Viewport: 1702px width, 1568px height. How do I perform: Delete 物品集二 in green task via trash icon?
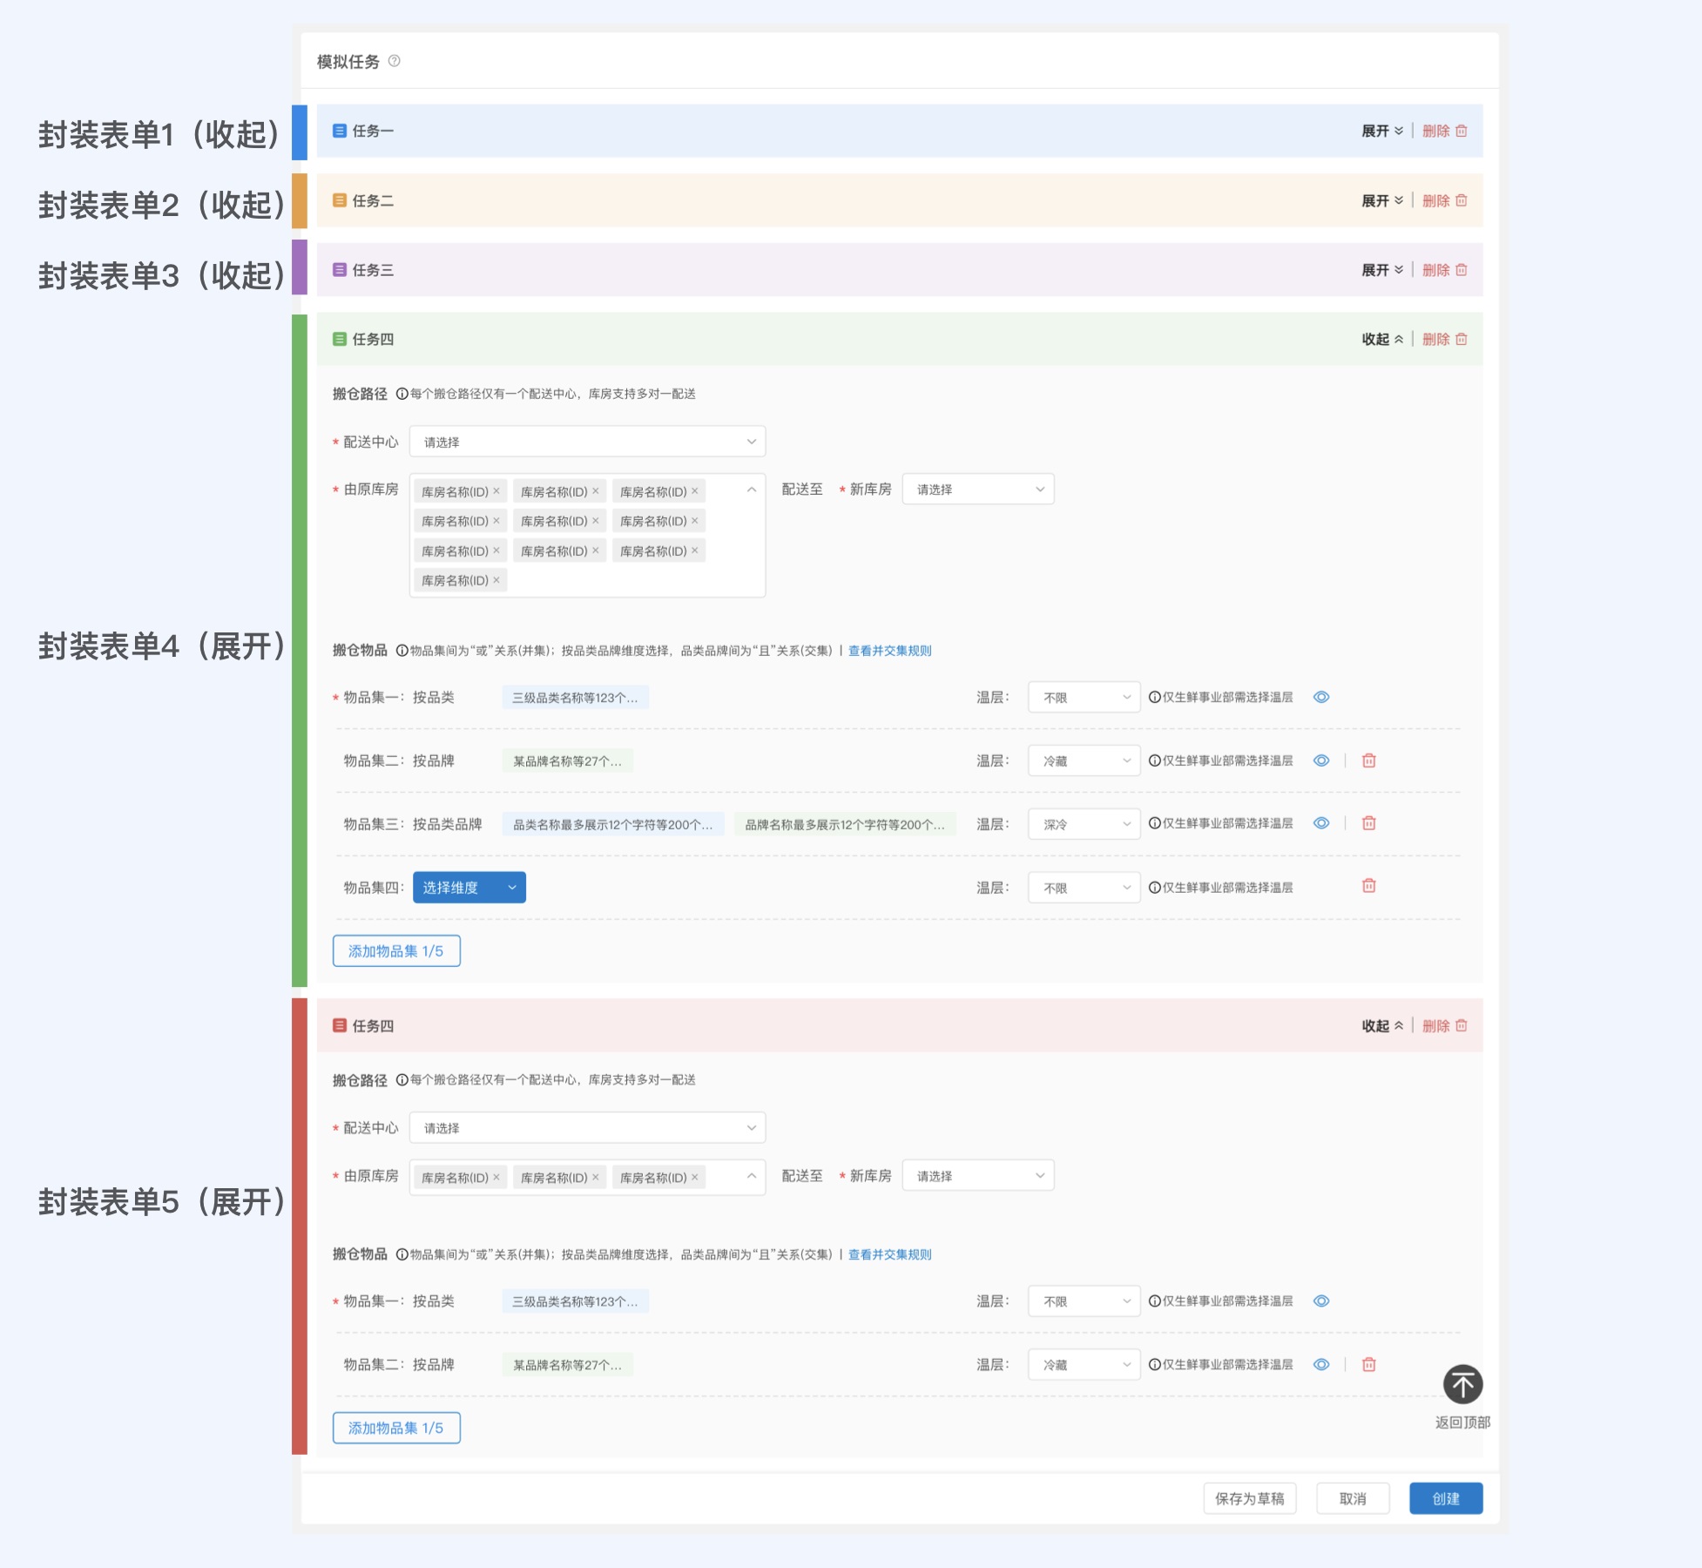click(x=1368, y=760)
